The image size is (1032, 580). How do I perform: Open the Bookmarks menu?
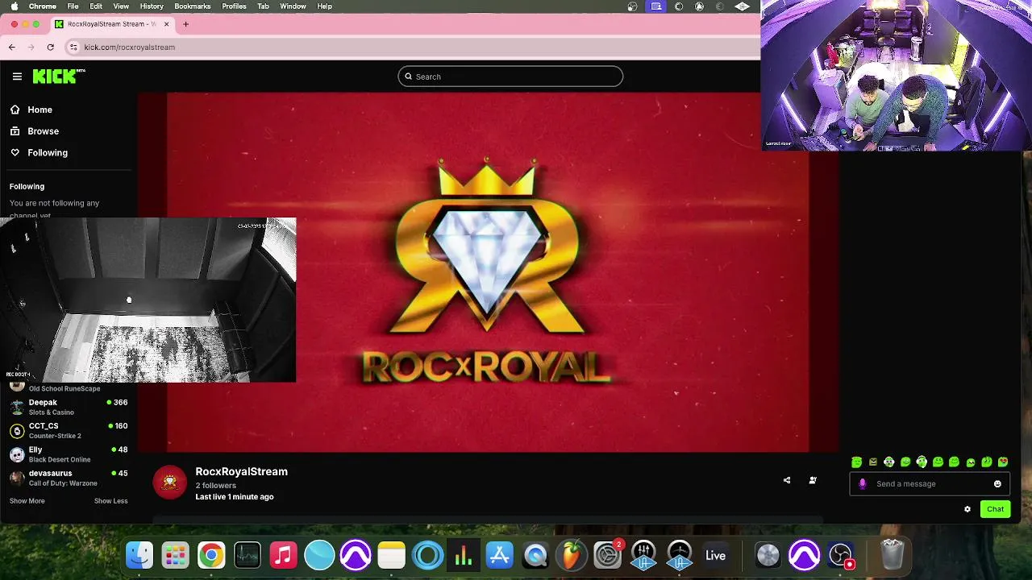pyautogui.click(x=193, y=6)
